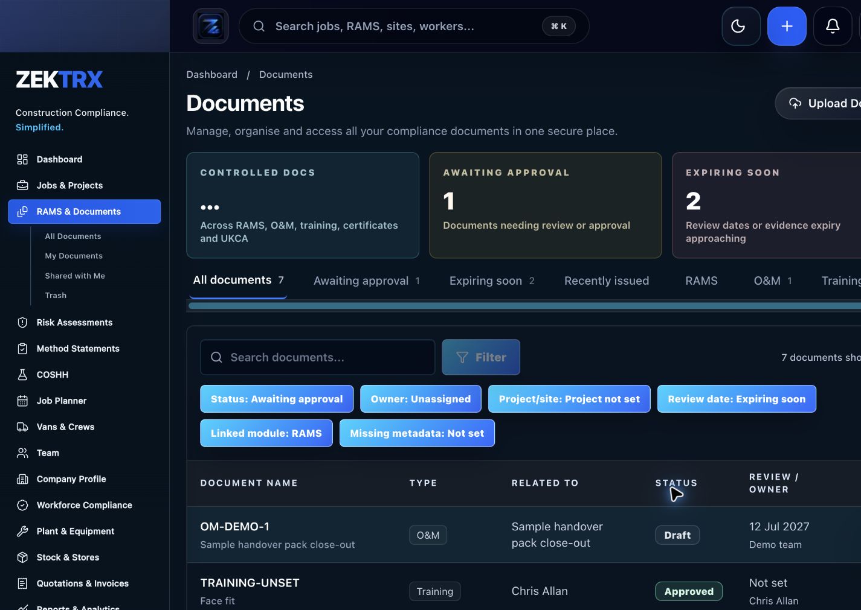
Task: Sort by Status column header
Action: 676,483
